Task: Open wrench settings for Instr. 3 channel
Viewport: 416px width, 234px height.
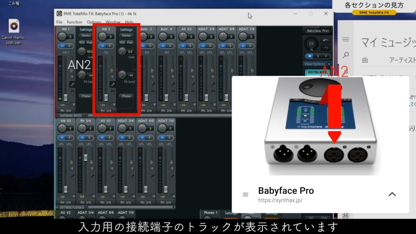Action: [153, 84]
